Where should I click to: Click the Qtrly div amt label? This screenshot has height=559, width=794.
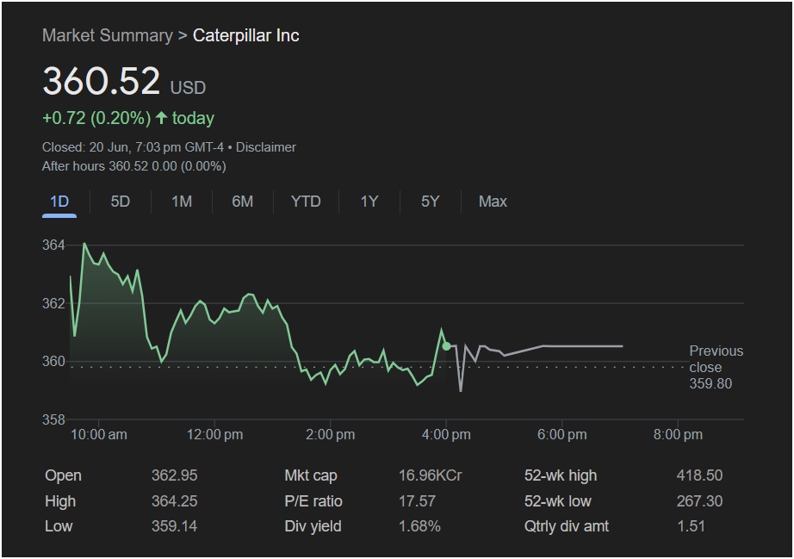(x=567, y=526)
